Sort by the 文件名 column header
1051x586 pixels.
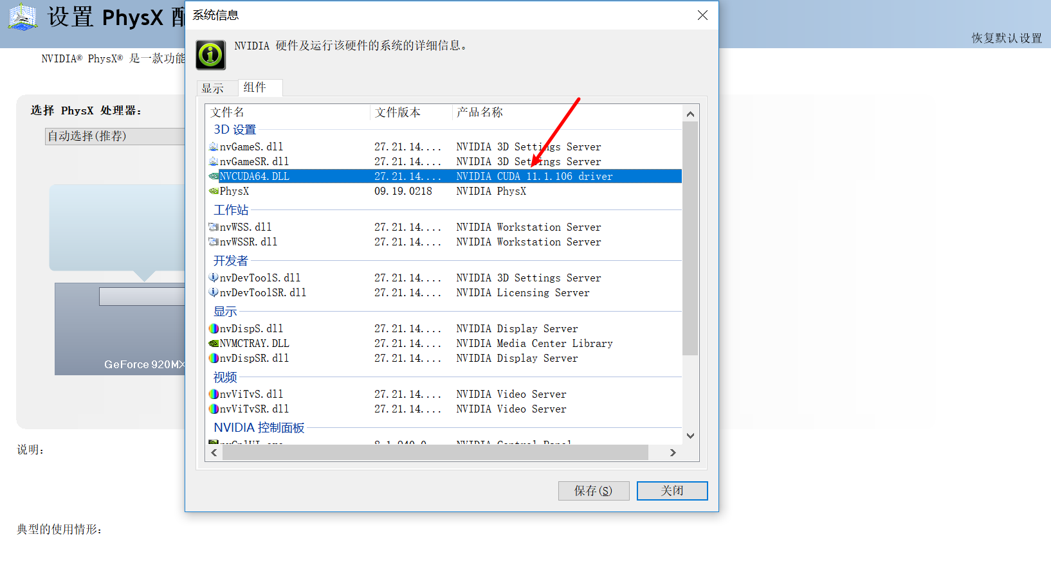288,112
